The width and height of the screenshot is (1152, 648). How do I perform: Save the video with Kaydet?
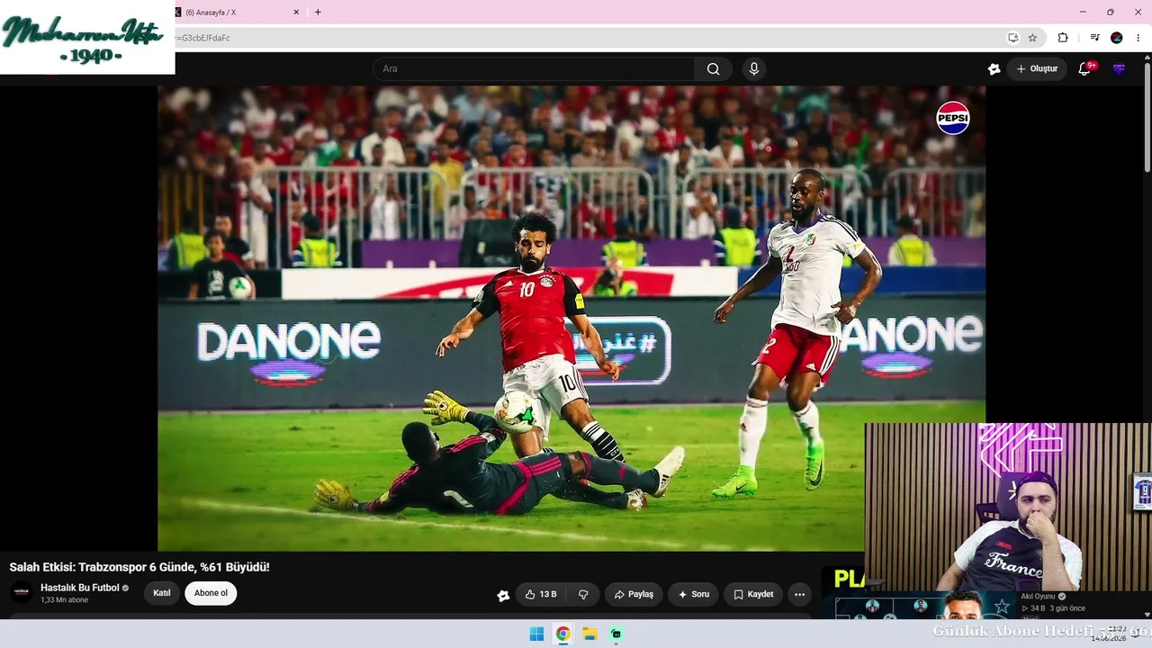[753, 594]
